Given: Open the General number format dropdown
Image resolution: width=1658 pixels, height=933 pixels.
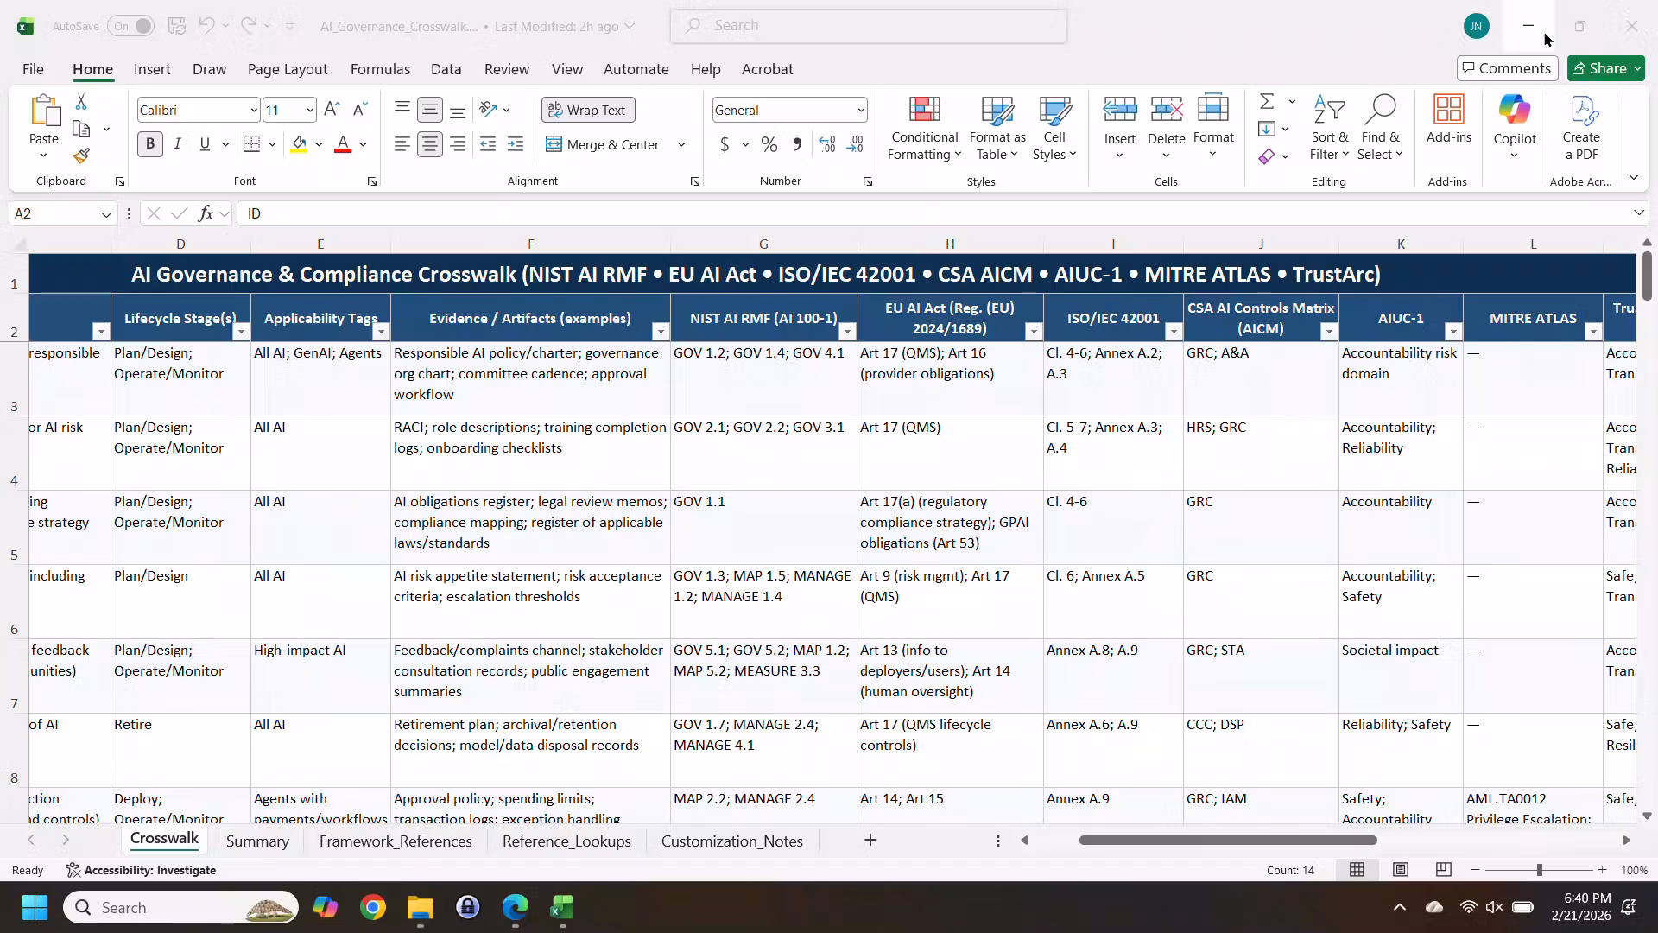Looking at the screenshot, I should 860,110.
